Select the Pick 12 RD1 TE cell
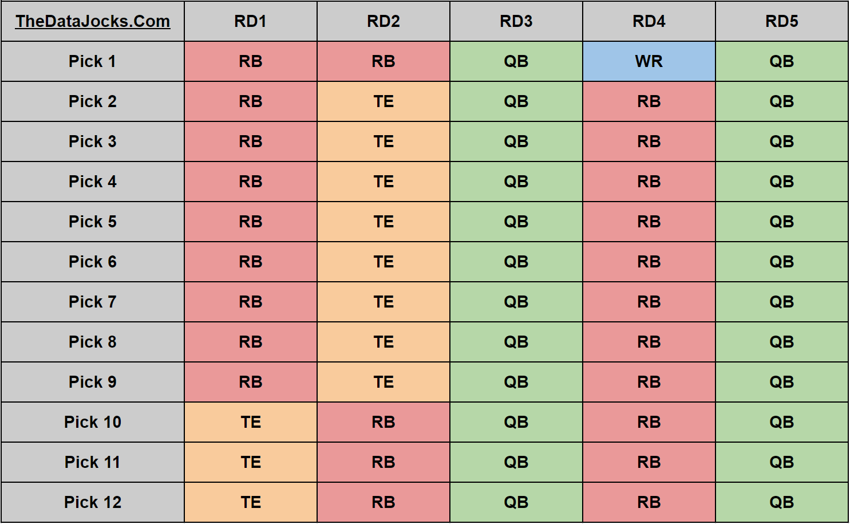The image size is (850, 524). point(251,502)
